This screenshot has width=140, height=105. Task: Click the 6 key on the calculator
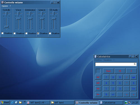(x=120, y=83)
